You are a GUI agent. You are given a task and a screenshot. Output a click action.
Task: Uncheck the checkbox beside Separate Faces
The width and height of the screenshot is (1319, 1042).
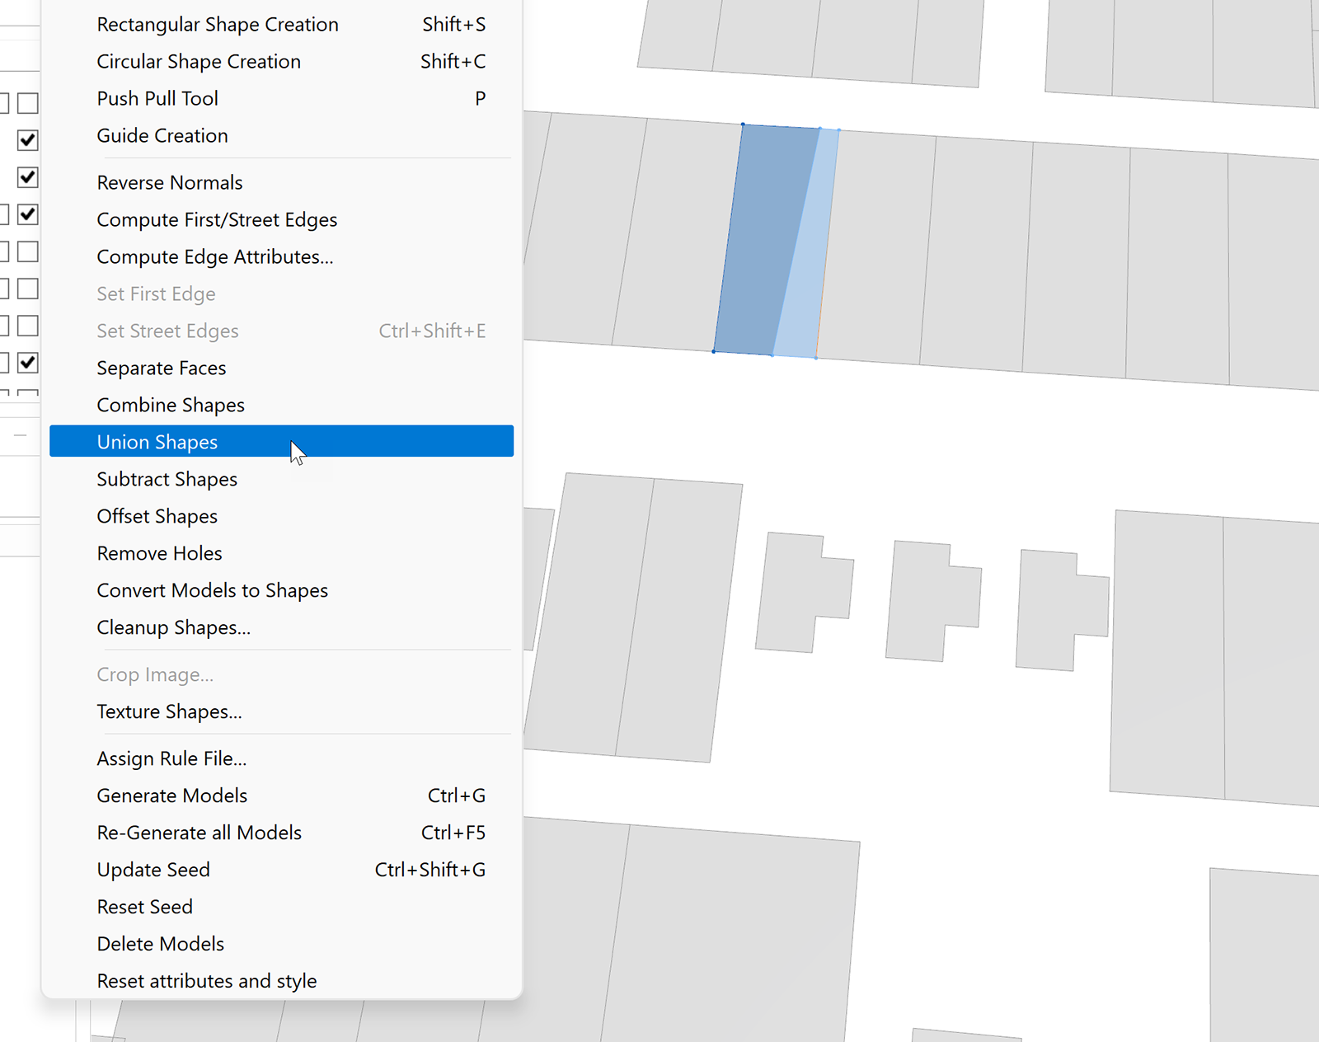point(28,363)
